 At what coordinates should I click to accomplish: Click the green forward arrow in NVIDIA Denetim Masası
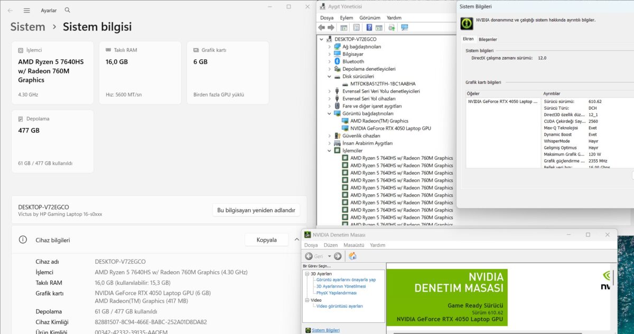point(338,256)
